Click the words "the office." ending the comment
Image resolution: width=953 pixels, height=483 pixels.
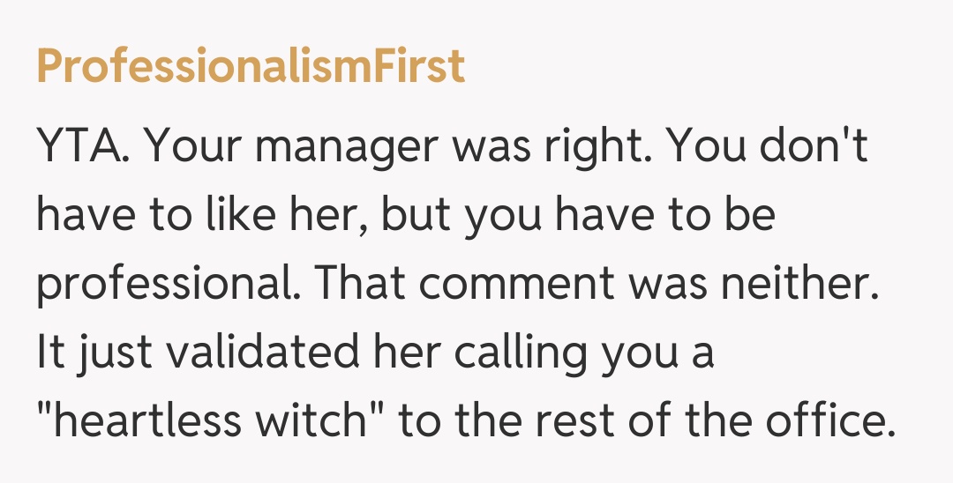click(770, 423)
